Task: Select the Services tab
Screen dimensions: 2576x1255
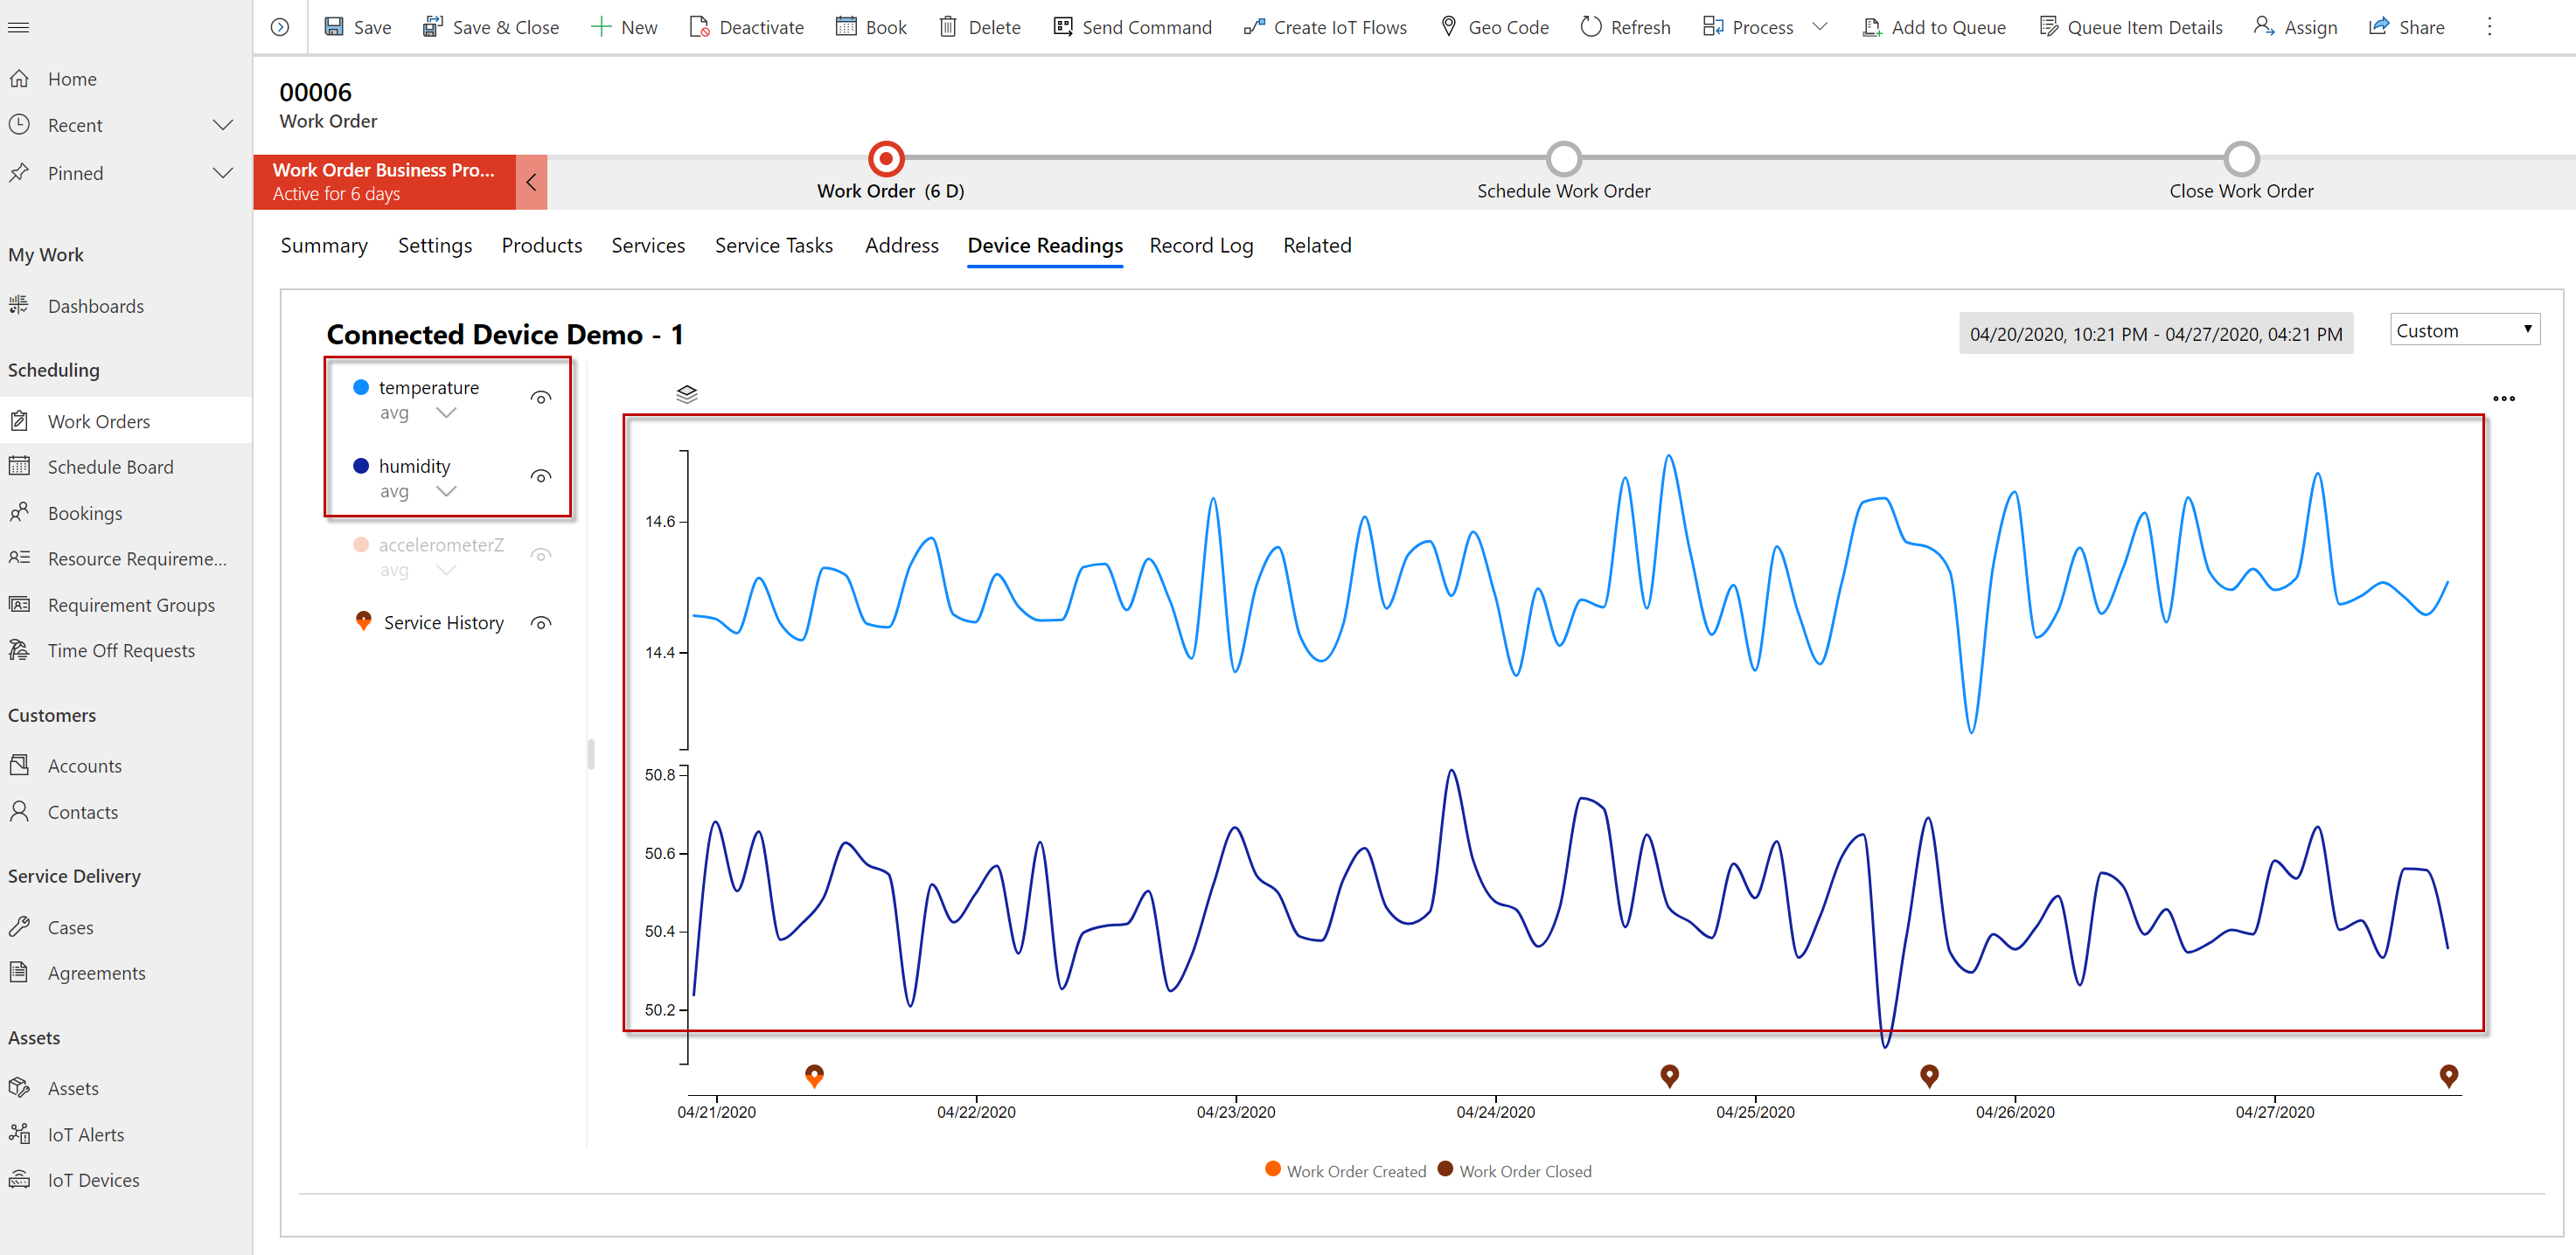Action: pos(649,245)
